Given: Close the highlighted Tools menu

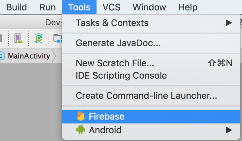Looking at the screenshot, I should [79, 7].
